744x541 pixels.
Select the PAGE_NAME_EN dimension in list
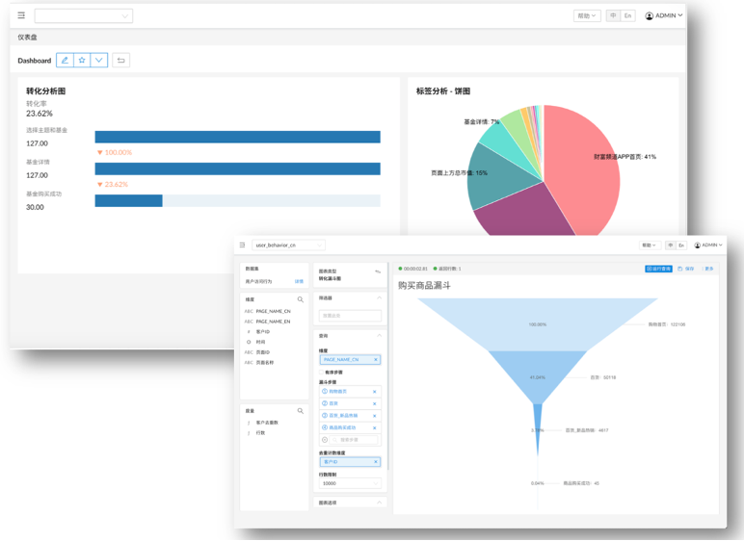273,322
